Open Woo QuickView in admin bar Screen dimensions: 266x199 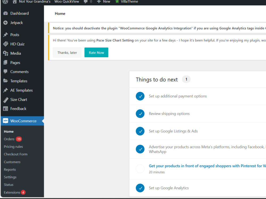click(x=67, y=2)
